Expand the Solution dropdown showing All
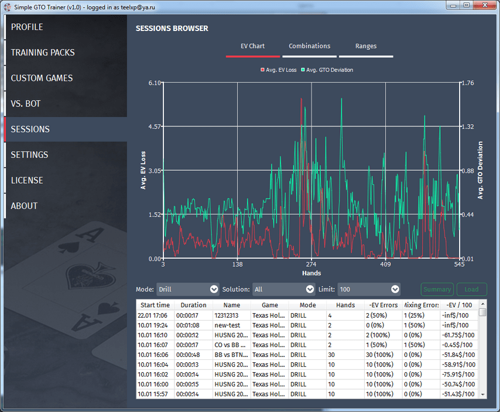This screenshot has width=500, height=412. (x=284, y=289)
